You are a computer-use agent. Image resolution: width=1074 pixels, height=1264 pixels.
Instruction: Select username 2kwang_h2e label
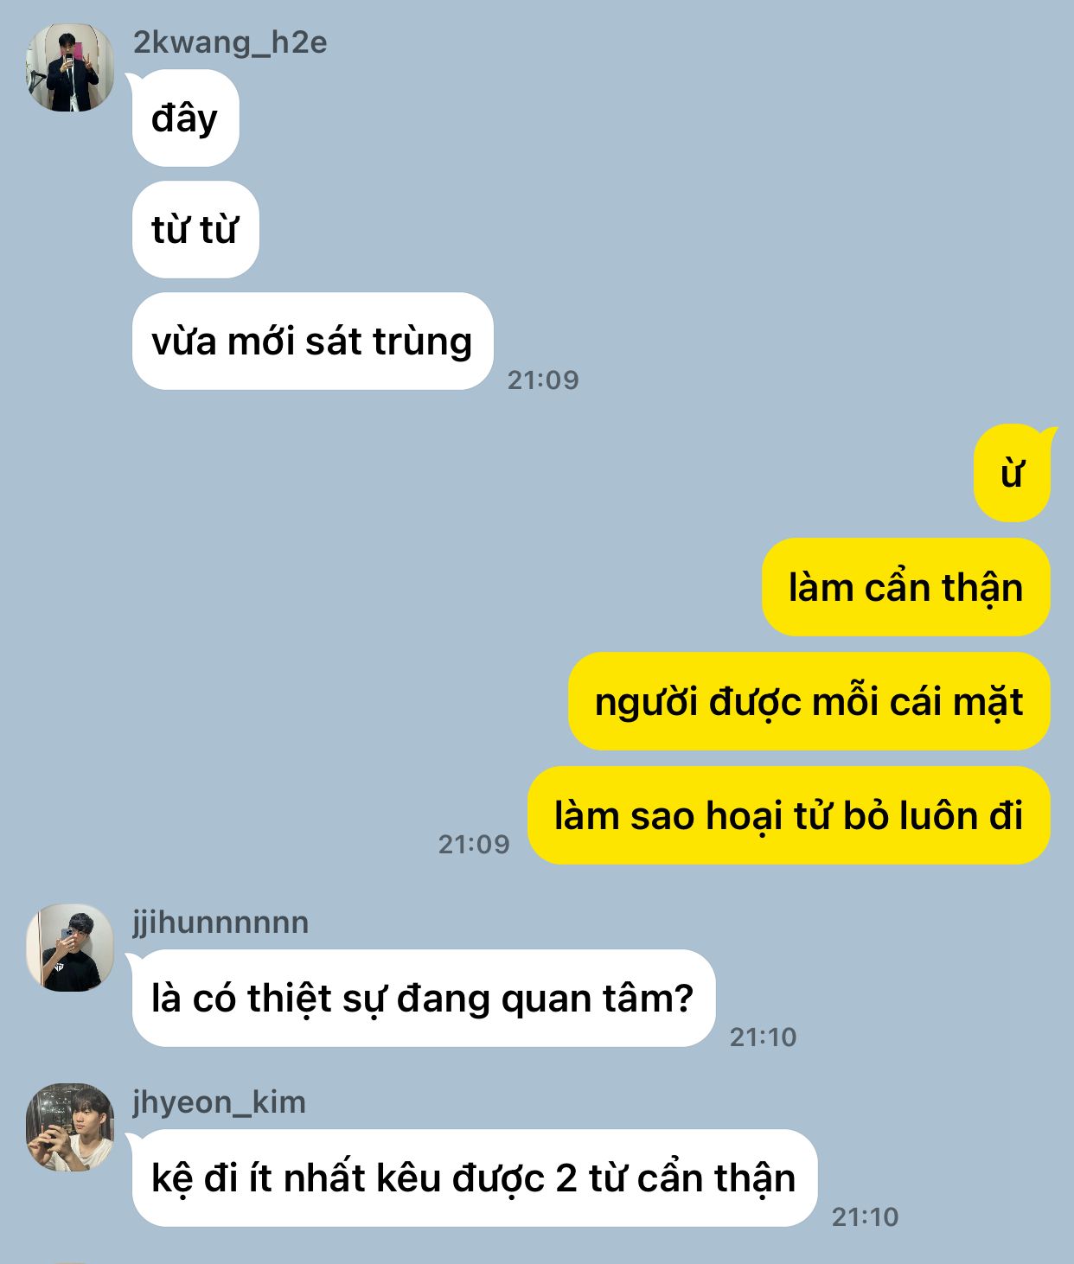point(230,41)
